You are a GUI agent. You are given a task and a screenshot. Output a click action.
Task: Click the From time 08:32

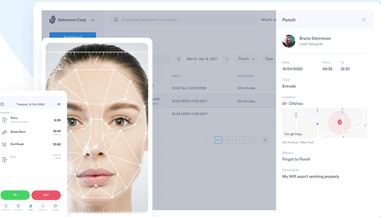327,69
